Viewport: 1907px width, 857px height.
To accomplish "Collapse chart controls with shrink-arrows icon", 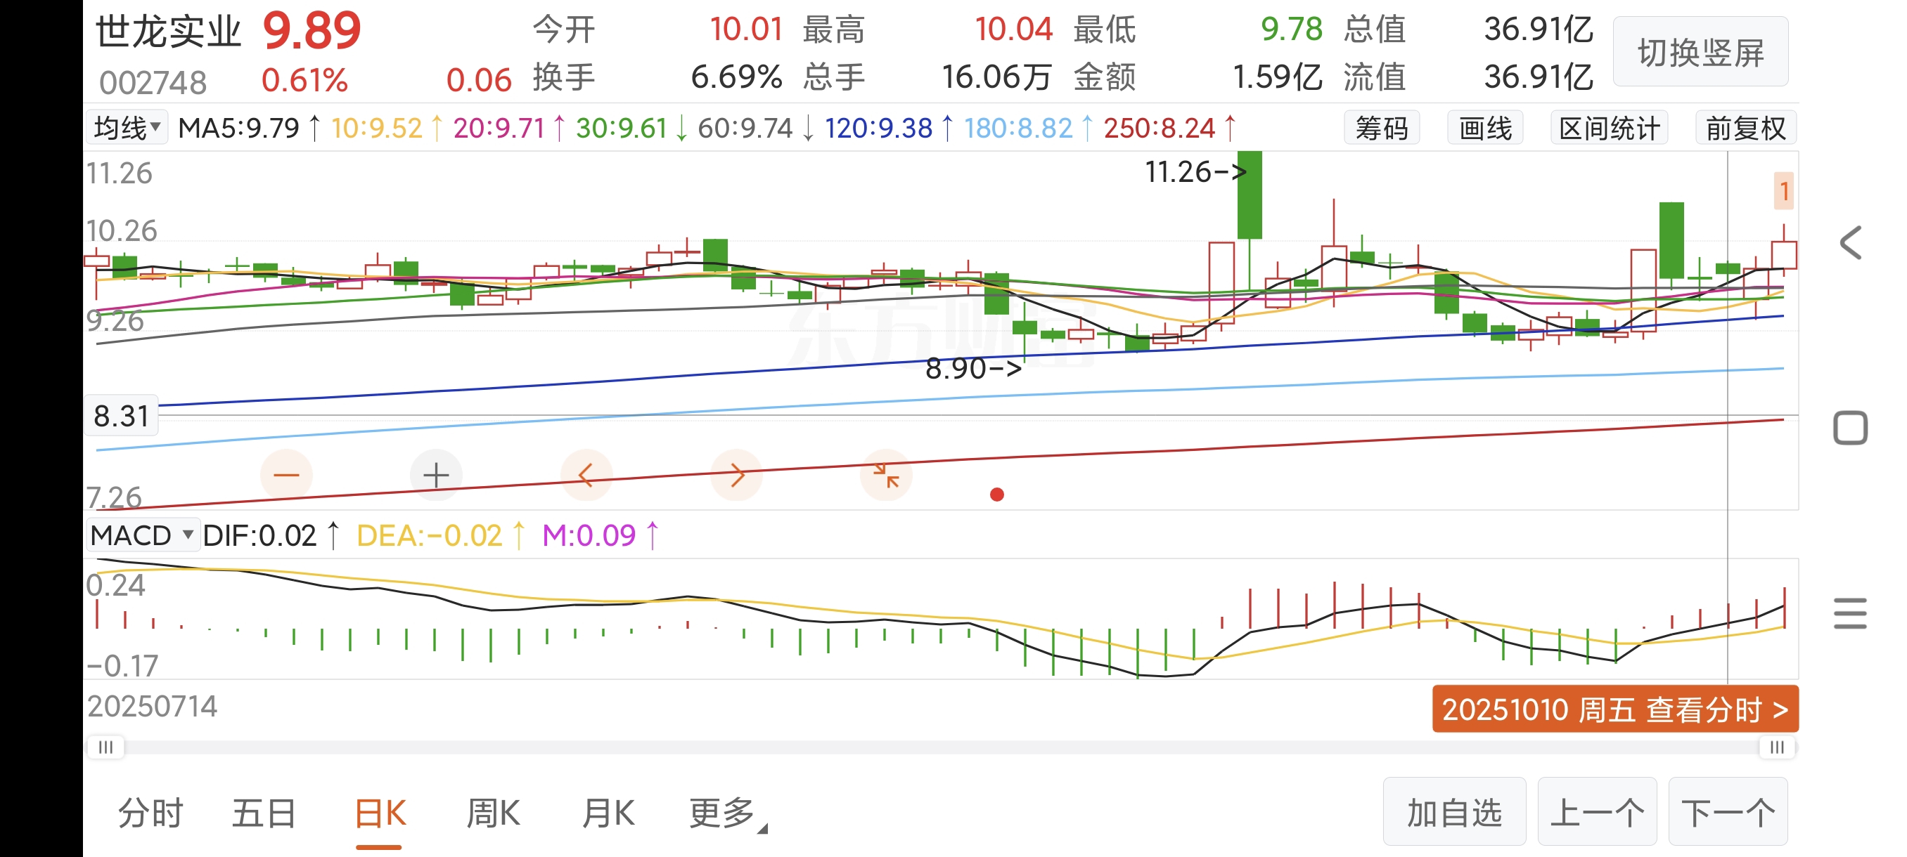I will pyautogui.click(x=885, y=475).
